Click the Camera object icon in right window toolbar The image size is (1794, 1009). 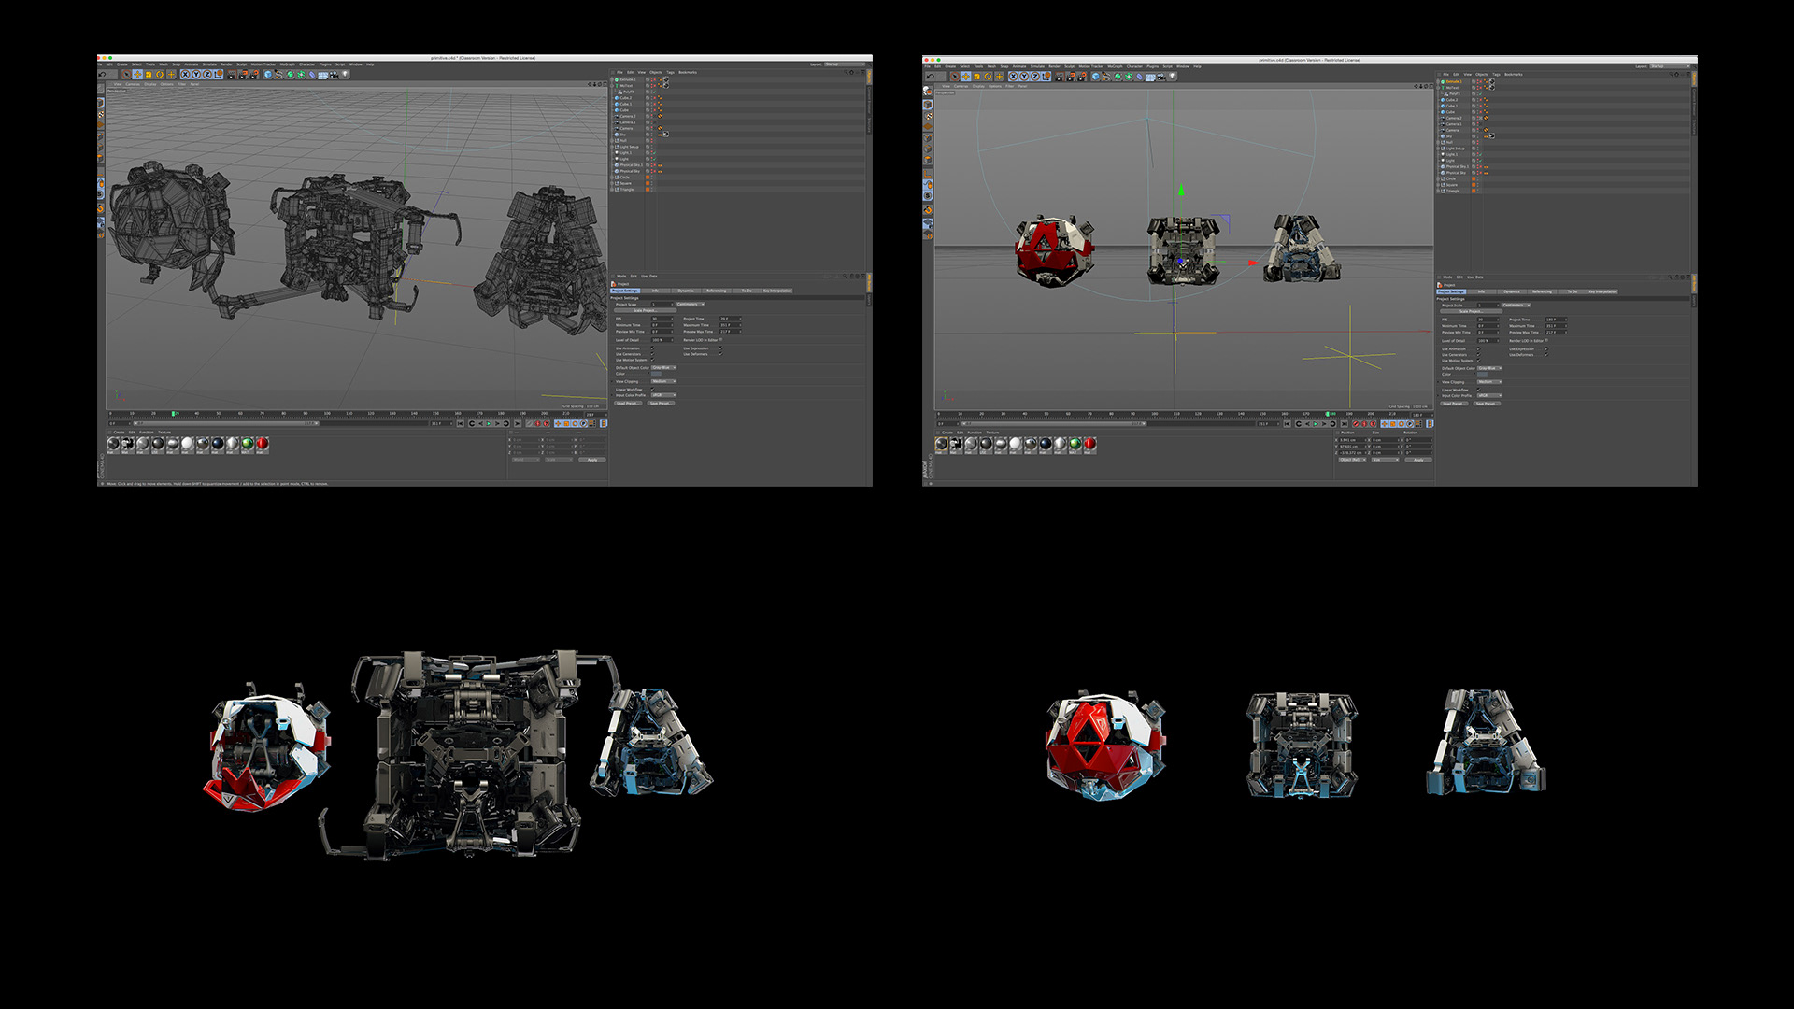(1160, 77)
